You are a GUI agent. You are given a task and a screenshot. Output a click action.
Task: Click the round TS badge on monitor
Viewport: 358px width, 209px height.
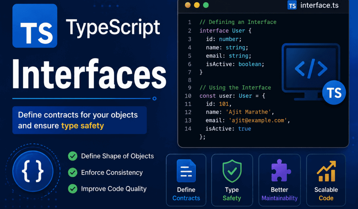tap(334, 93)
